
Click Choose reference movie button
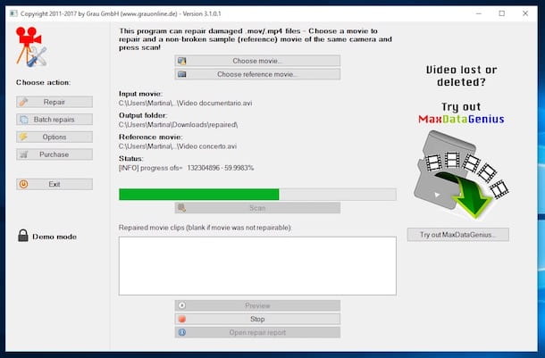pos(257,74)
